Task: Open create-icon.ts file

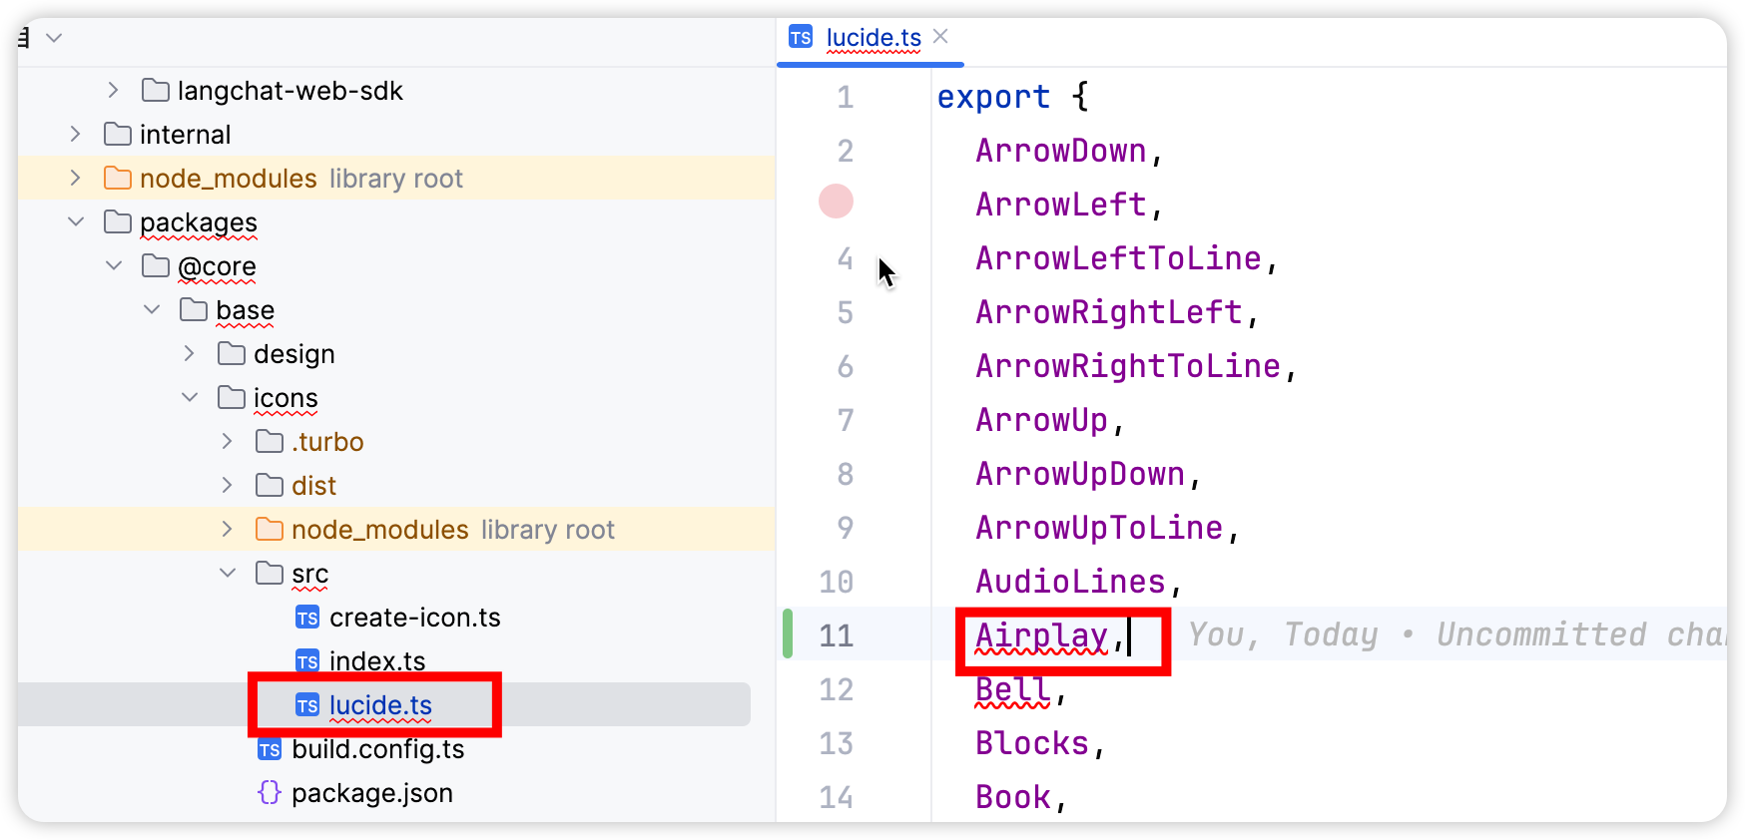Action: pos(414,618)
